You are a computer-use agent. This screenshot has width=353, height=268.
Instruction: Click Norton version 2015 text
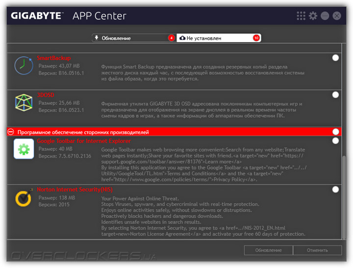[x=54, y=204]
